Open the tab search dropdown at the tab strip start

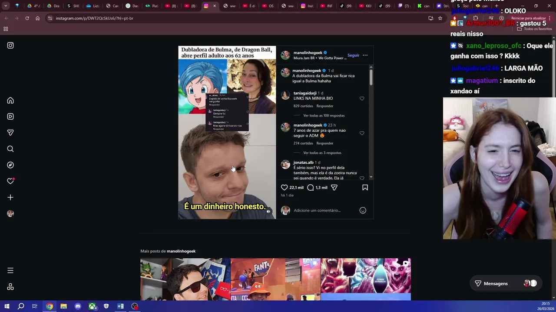tap(6, 6)
